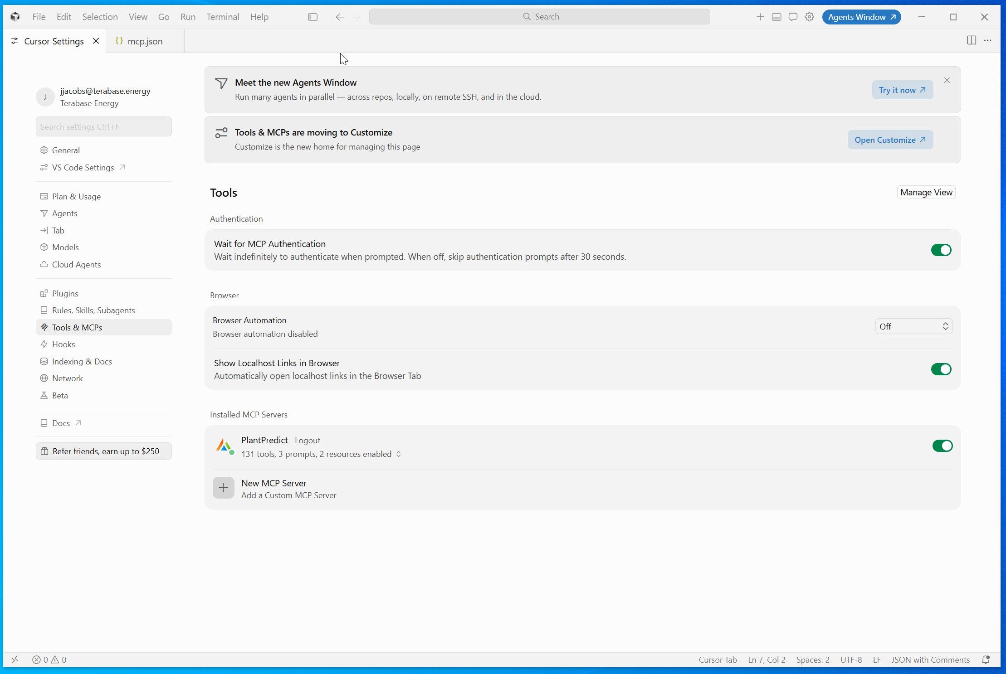Open the Run menu
Image resolution: width=1006 pixels, height=674 pixels.
pyautogui.click(x=188, y=17)
